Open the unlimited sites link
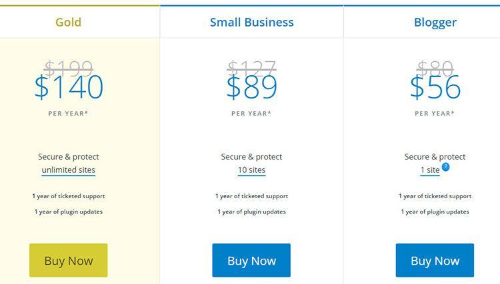Screen dimensions: 500x284 click(69, 170)
